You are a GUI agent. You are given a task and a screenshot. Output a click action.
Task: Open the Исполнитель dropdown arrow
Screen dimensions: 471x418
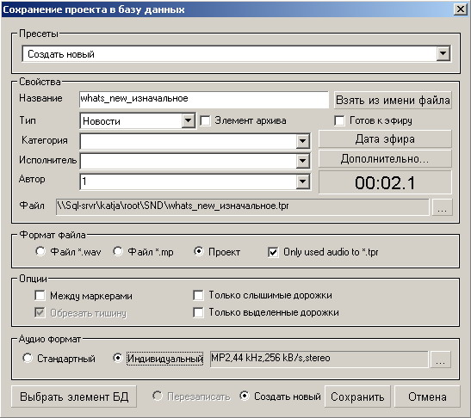click(302, 161)
